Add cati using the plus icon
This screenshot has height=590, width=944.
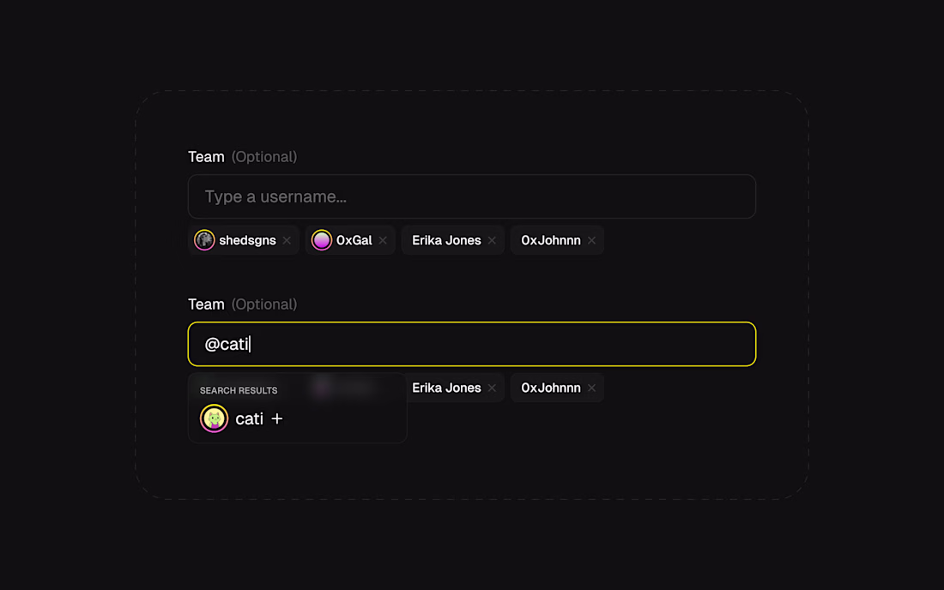[277, 419]
